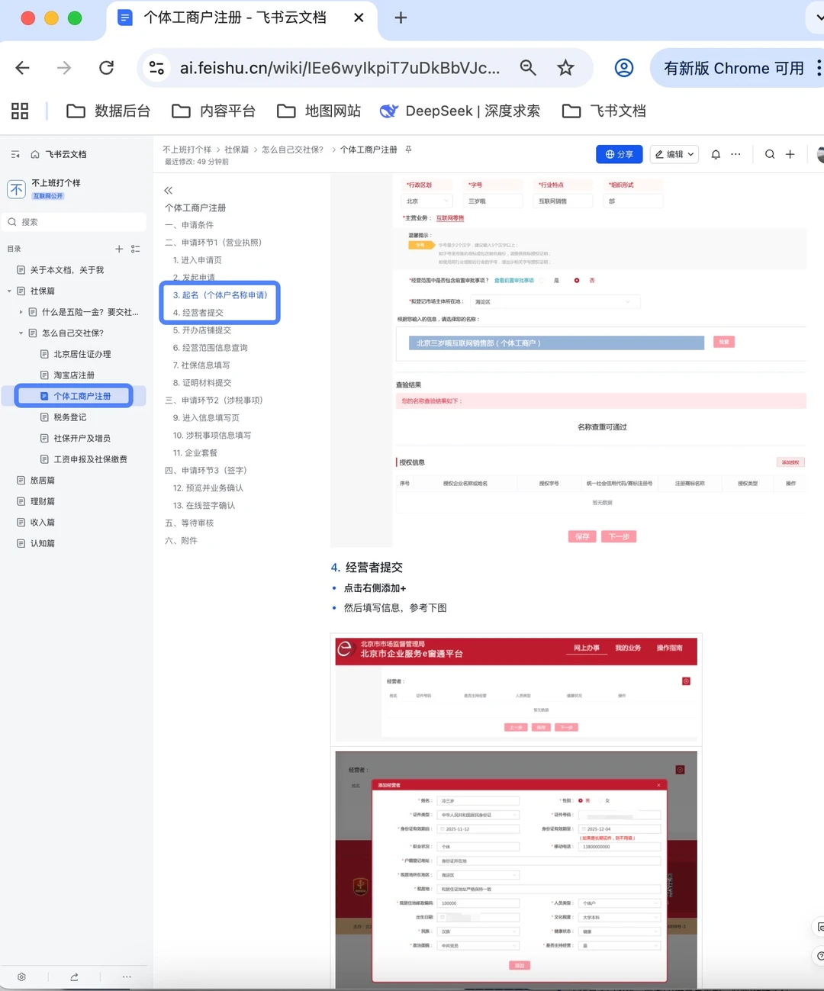This screenshot has height=991, width=824.
Task: Select the 个体工商户注册 browser tab
Action: pos(240,18)
